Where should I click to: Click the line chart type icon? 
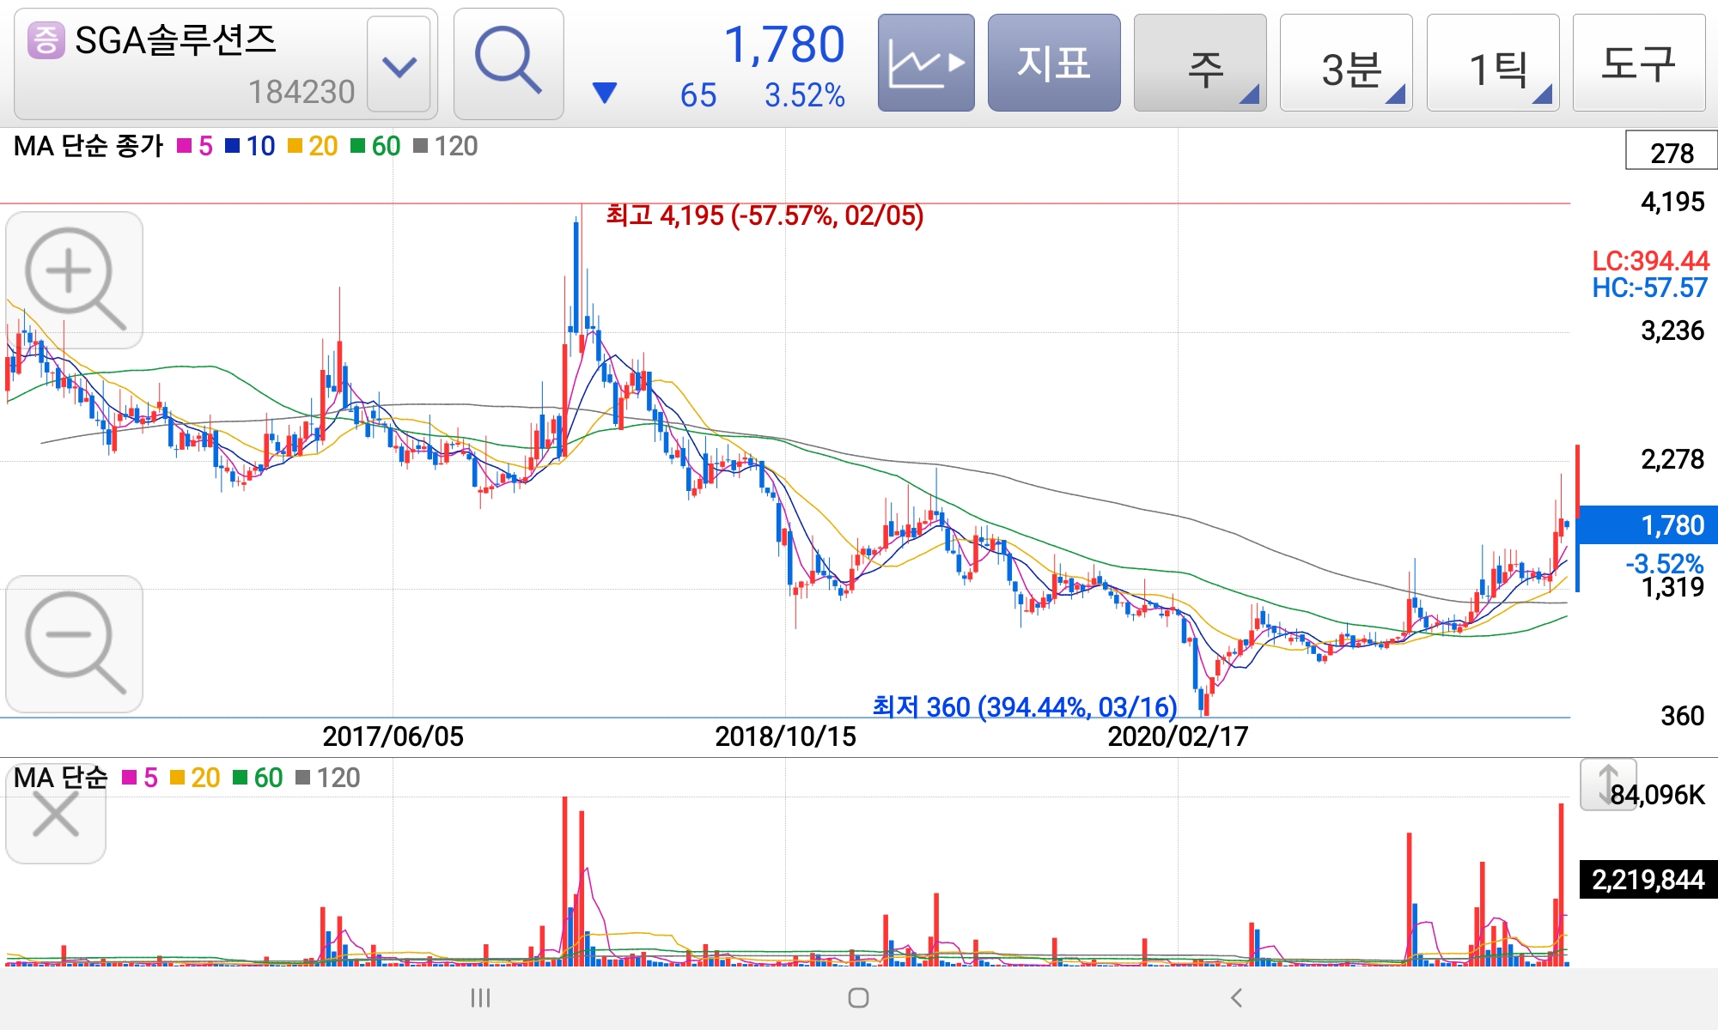click(925, 63)
